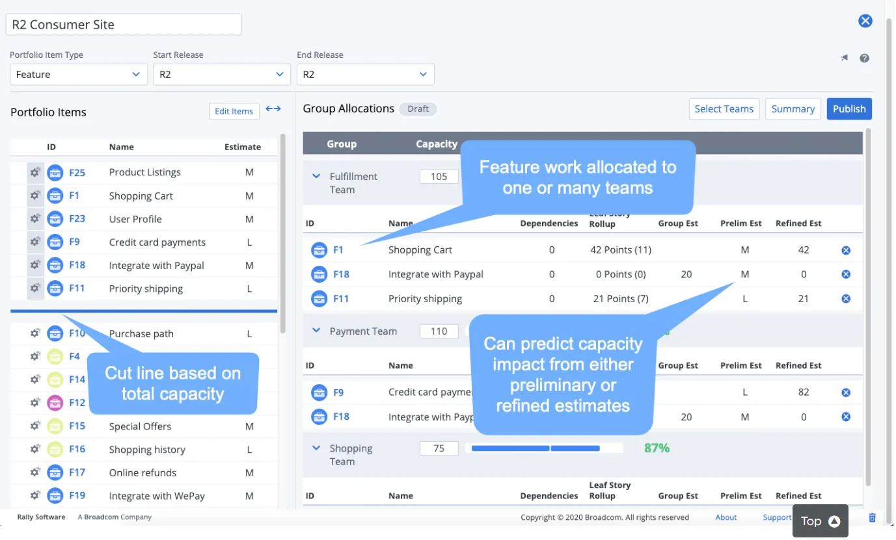Click the gear icon beside F19 Integrate with WePay
This screenshot has height=540, width=896.
[x=35, y=496]
